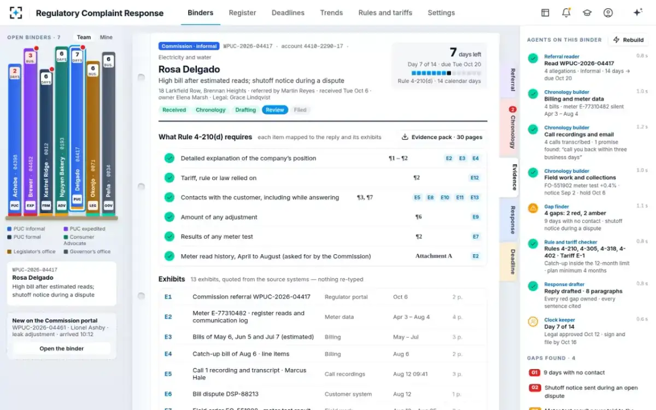
Task: Click check icon for Meter read history
Action: click(x=169, y=256)
